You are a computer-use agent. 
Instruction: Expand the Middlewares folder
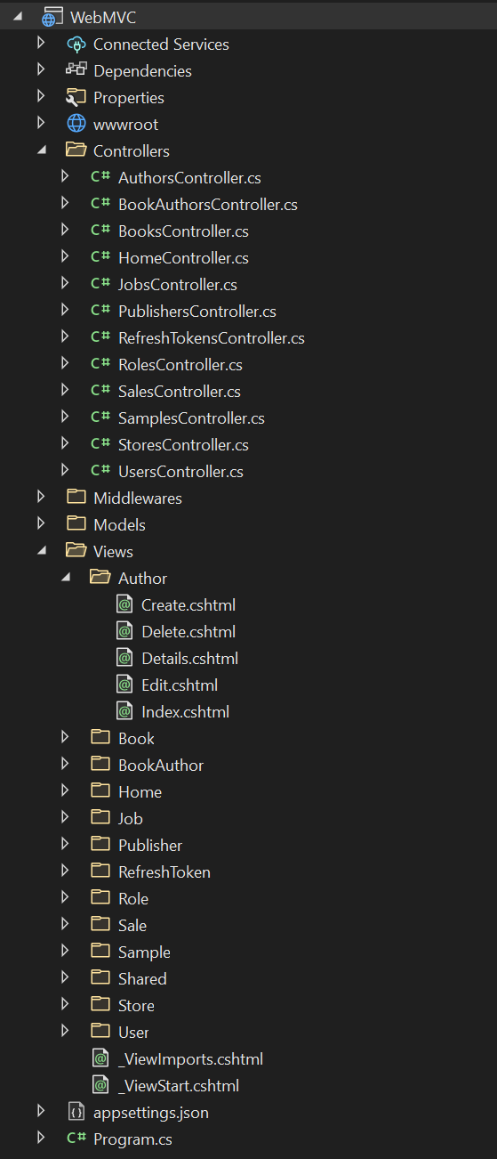pos(41,498)
